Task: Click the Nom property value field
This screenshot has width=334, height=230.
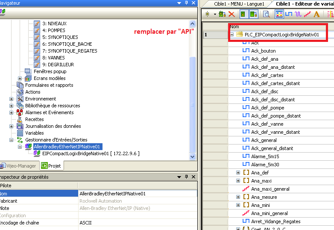Action: point(137,194)
